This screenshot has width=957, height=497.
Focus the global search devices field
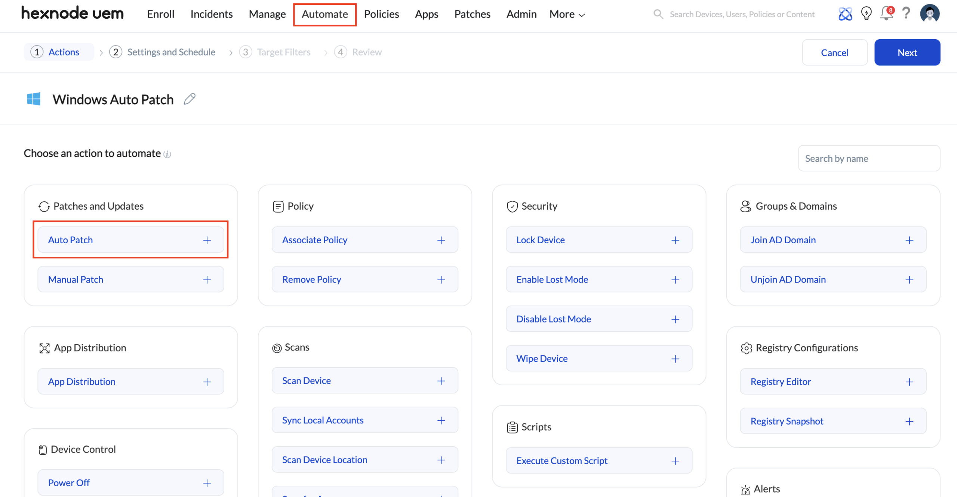(x=742, y=14)
